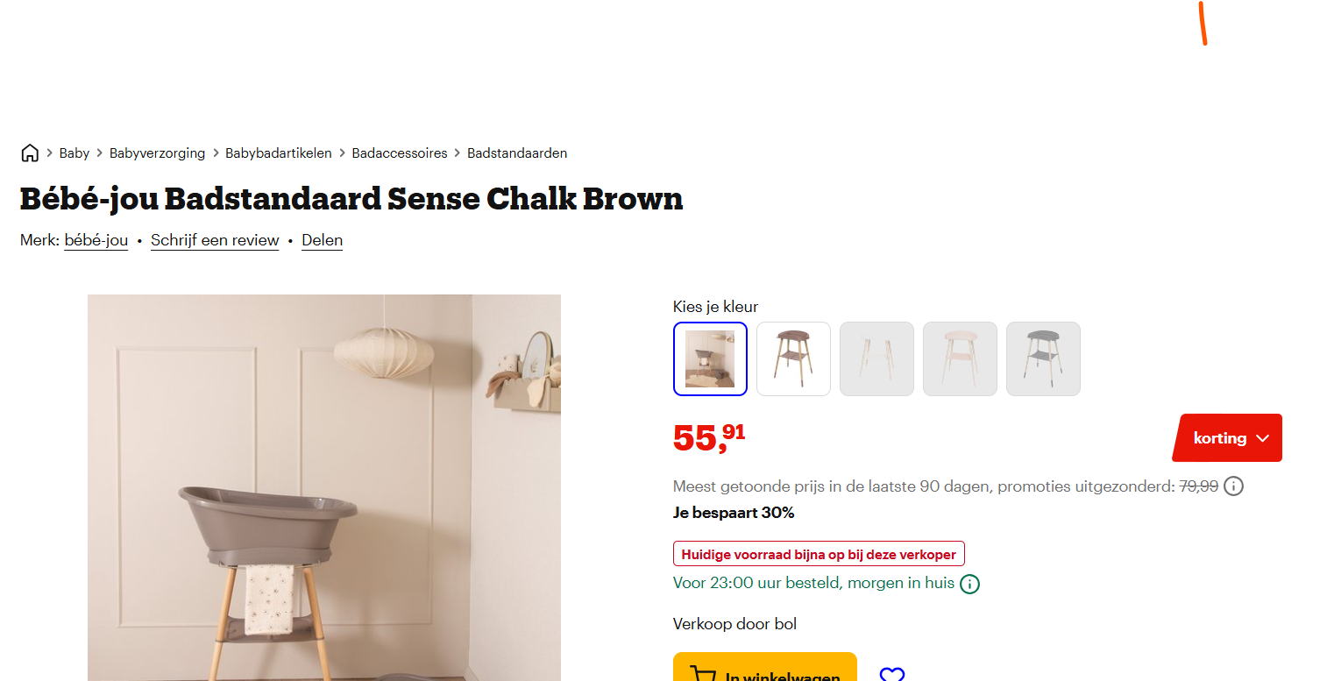Open info icon next to 79,99 price
The width and height of the screenshot is (1334, 681).
(x=1233, y=486)
